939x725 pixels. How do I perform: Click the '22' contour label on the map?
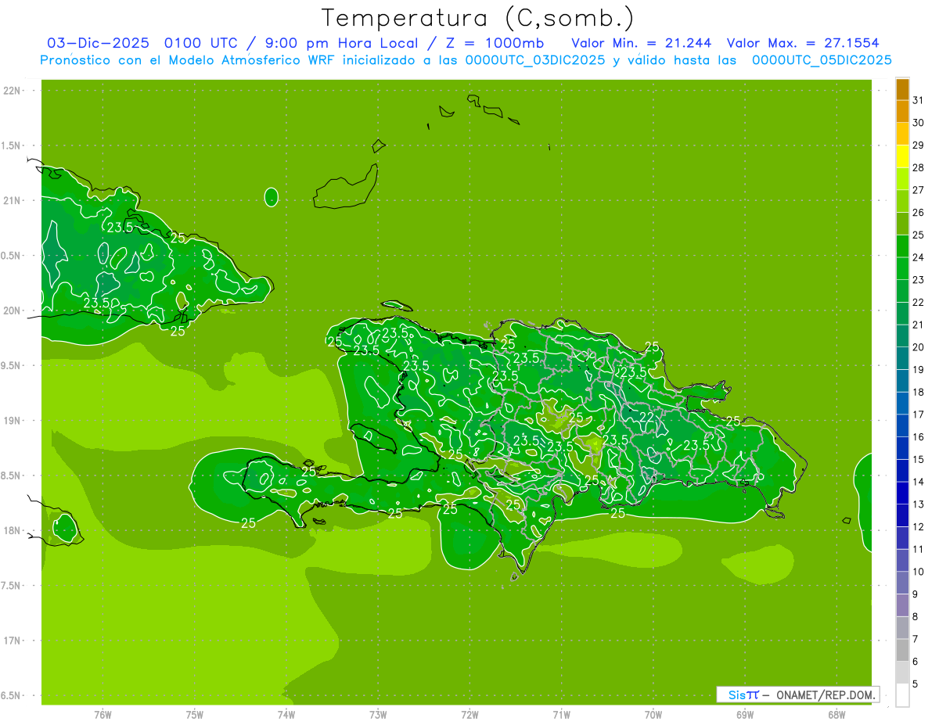pyautogui.click(x=646, y=418)
